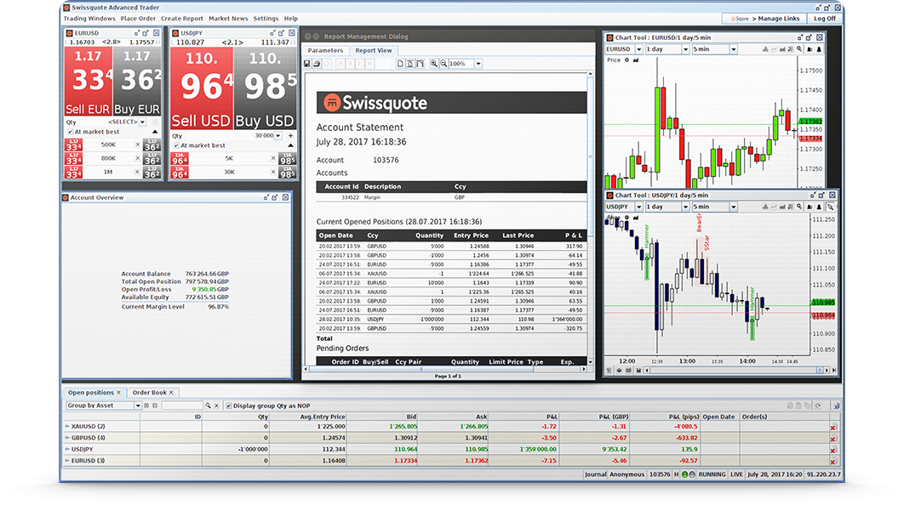
Task: Click the collapse all groups icon in Open positions
Action: pyautogui.click(x=155, y=406)
